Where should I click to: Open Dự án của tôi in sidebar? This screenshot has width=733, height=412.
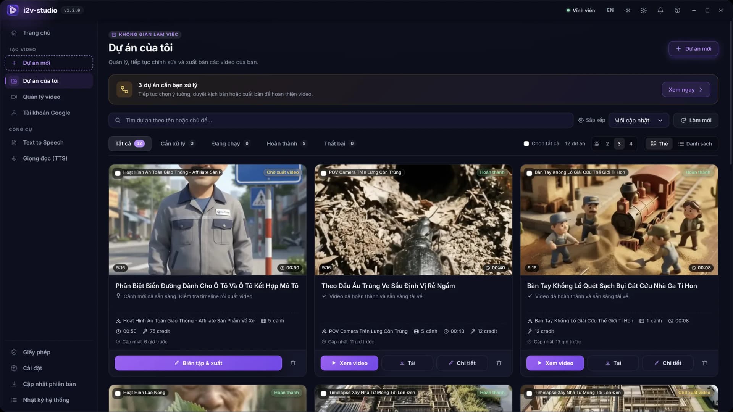point(49,81)
